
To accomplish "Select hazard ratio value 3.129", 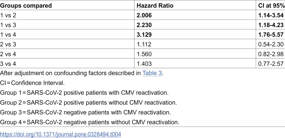I will coord(144,34).
